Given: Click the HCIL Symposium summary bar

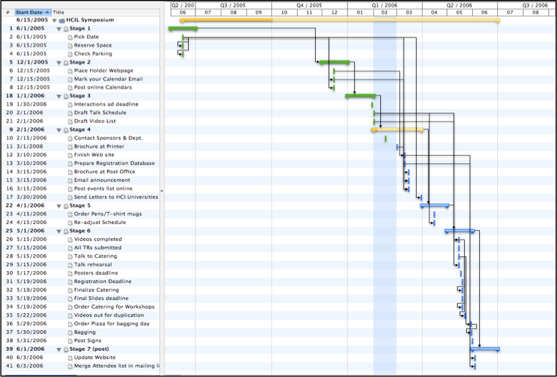Looking at the screenshot, I should pos(339,20).
